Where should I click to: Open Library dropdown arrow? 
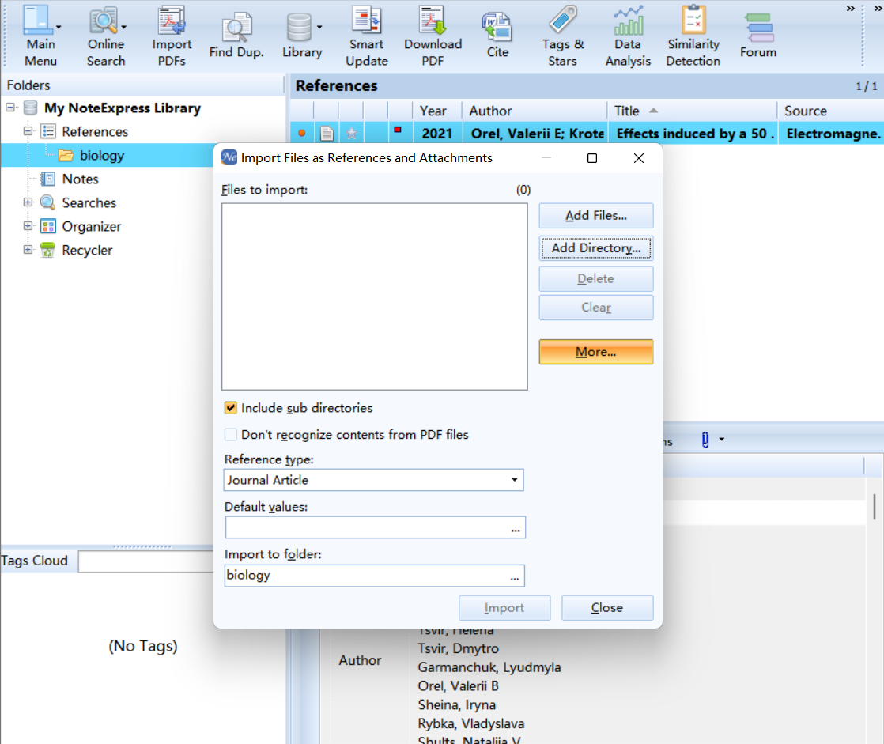pyautogui.click(x=319, y=27)
